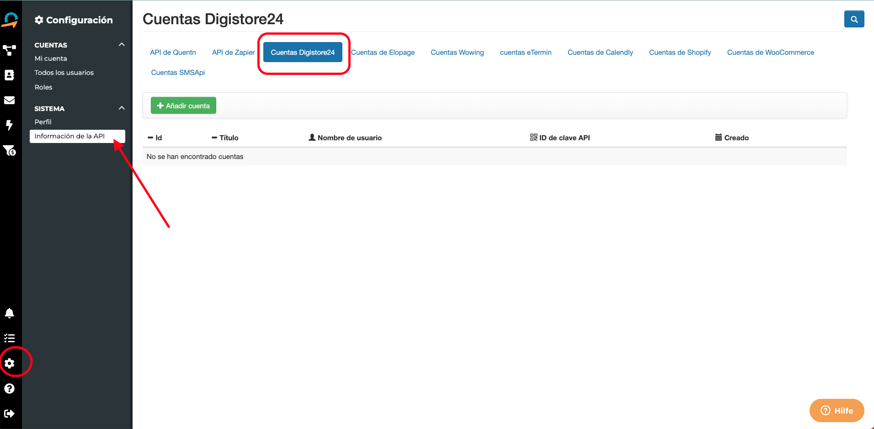
Task: Open Roles in the sidebar
Action: (x=43, y=87)
